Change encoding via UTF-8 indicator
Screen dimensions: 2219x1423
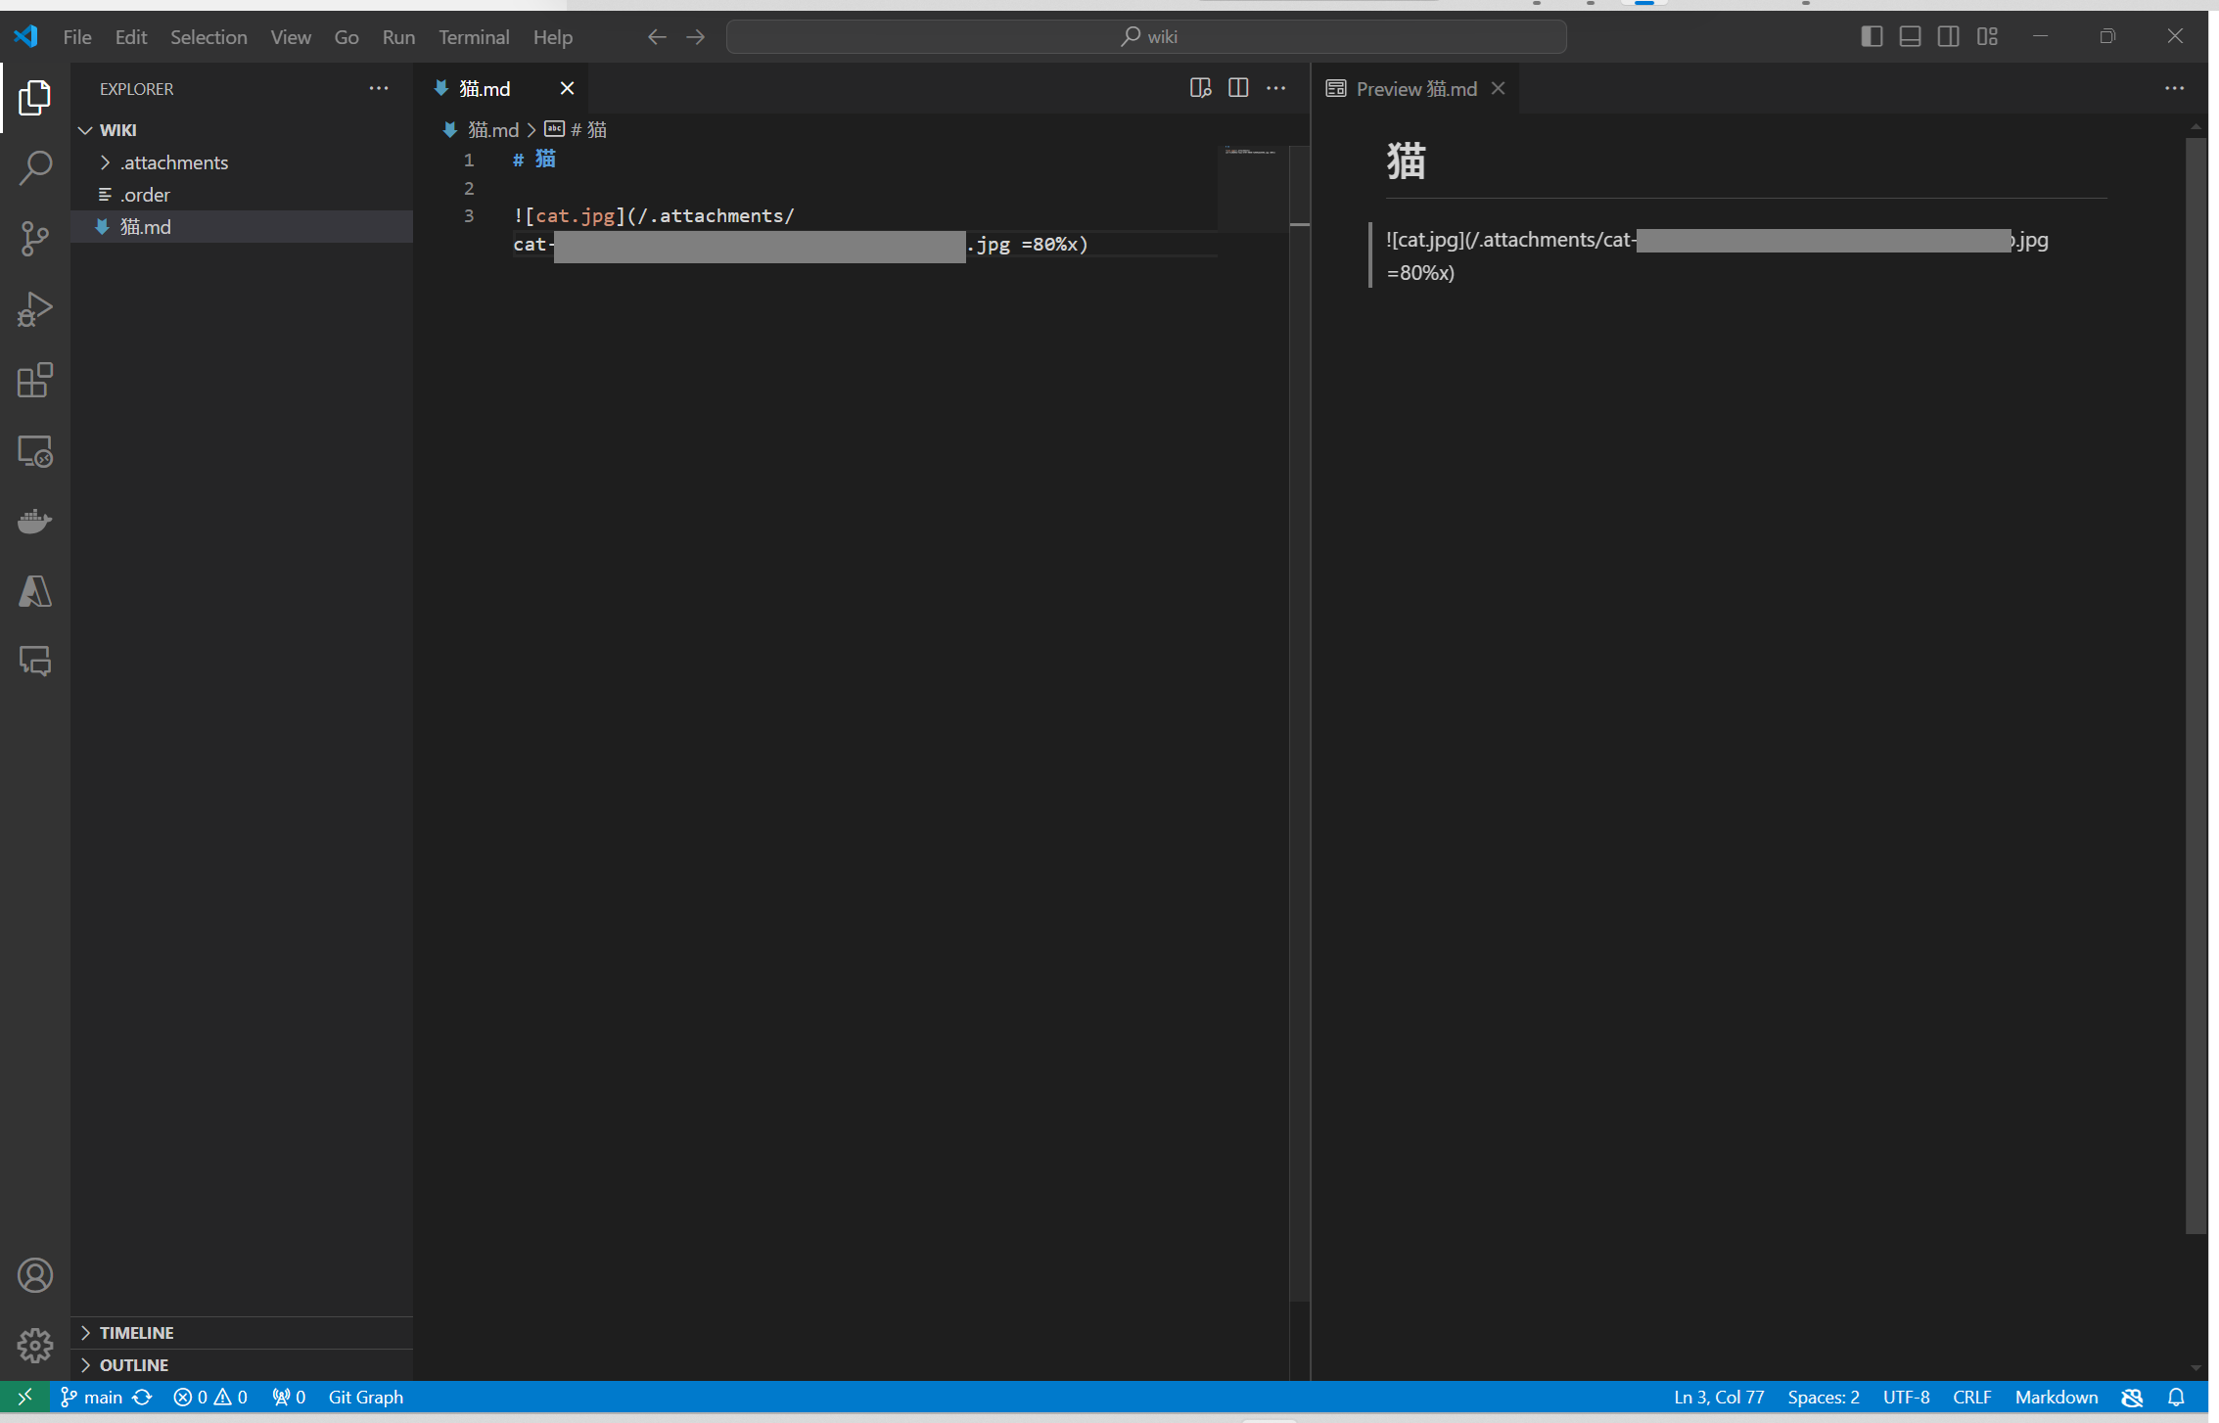coord(1906,1397)
